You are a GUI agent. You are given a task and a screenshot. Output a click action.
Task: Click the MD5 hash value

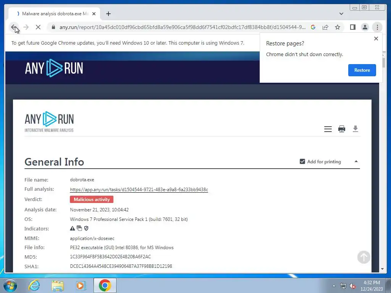110,257
